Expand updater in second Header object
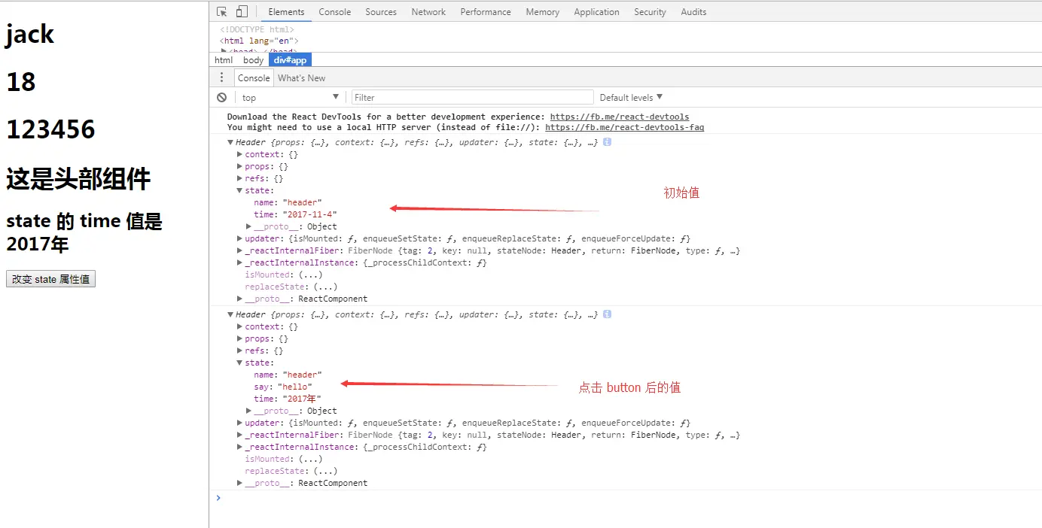The width and height of the screenshot is (1042, 528). (x=239, y=423)
